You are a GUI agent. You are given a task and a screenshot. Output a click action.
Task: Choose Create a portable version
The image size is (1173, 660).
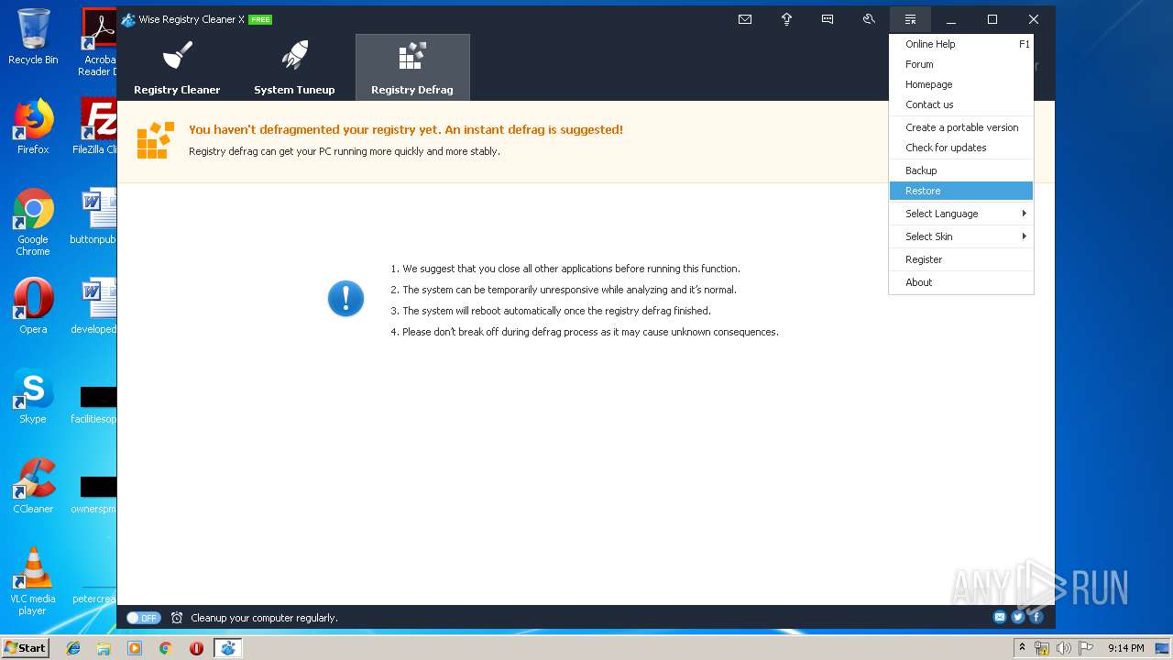tap(961, 127)
